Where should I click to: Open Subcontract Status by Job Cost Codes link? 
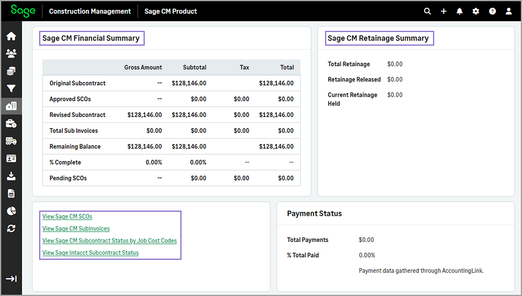pyautogui.click(x=110, y=240)
